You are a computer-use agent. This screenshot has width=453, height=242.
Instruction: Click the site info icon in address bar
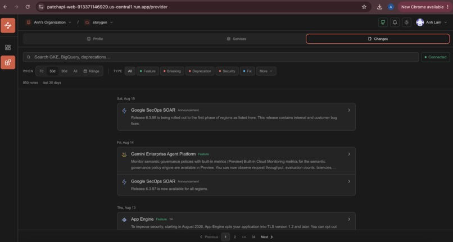41,7
